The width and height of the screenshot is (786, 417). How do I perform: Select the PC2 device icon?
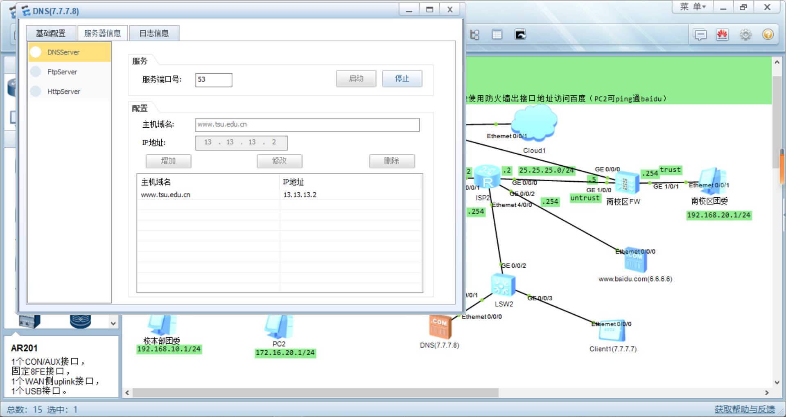click(279, 327)
